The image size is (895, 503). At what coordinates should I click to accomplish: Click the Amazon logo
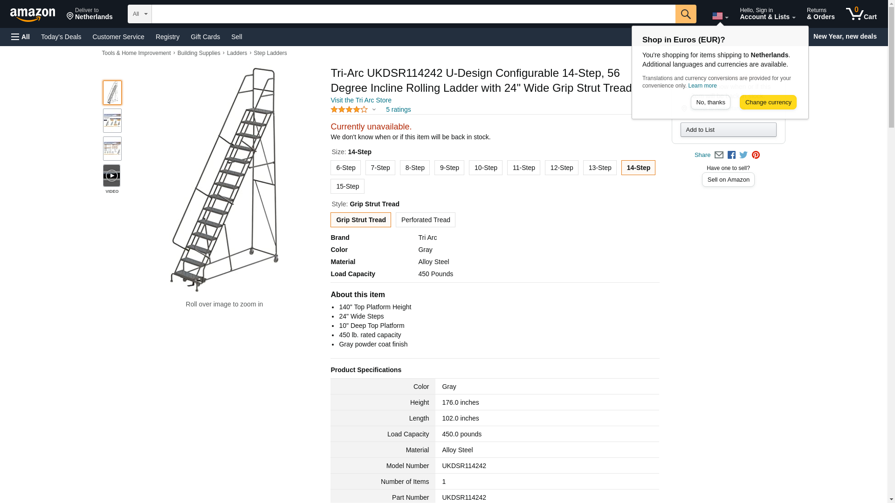33,14
